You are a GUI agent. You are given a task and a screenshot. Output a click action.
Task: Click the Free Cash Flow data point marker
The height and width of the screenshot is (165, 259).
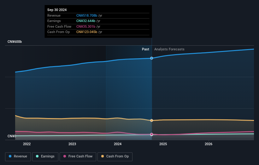(x=151, y=134)
